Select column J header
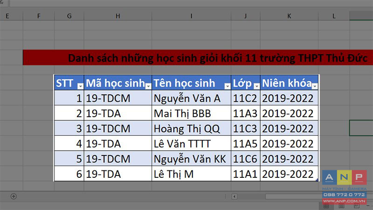Screen dimensions: 373x210 246,16
